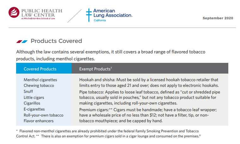The width and height of the screenshot is (240, 144).
Task: Click the 'California' text under Lung Association
Action: (100, 20)
